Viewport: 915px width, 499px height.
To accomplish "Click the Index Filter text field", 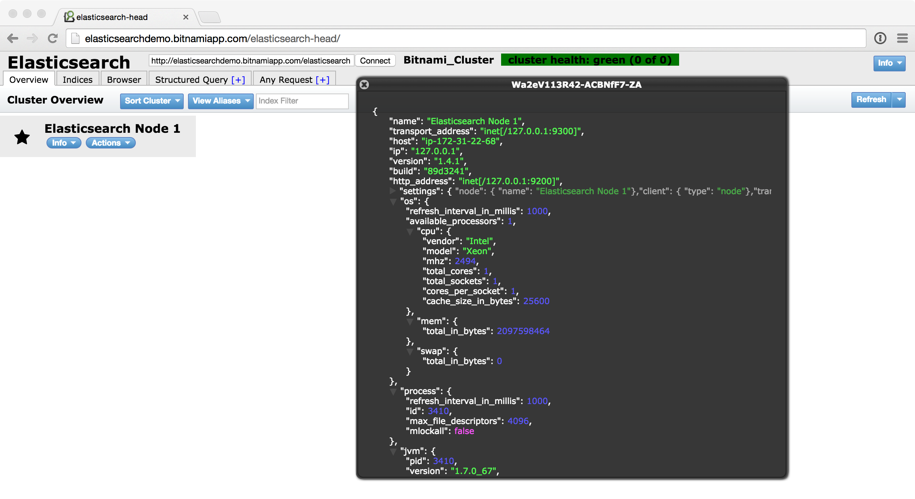I will [302, 101].
